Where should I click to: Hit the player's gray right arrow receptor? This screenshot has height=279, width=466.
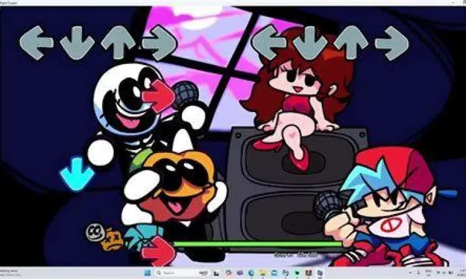click(392, 42)
